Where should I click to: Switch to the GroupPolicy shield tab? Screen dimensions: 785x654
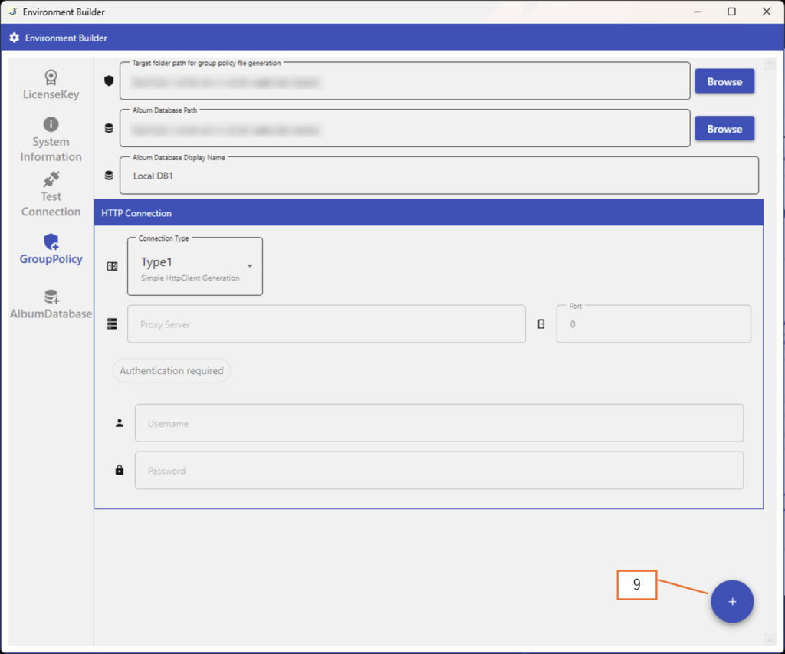(51, 250)
